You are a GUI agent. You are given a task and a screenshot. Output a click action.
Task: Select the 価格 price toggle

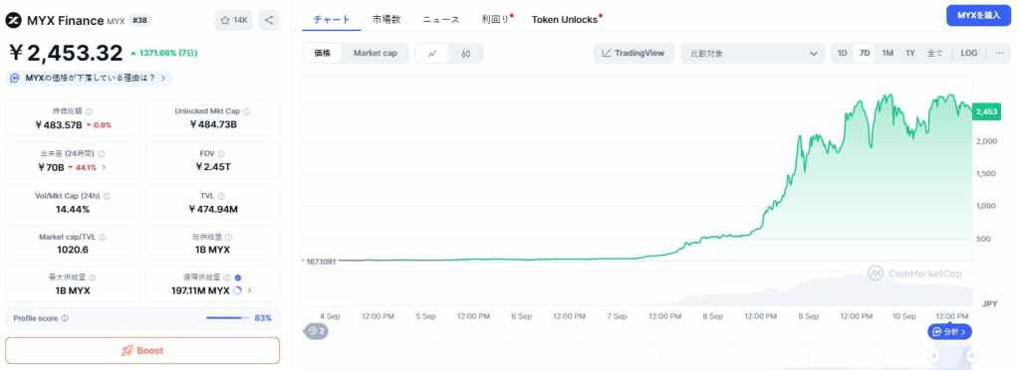(323, 54)
